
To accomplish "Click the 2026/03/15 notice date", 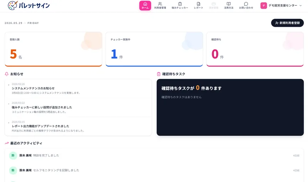I will pos(18,122).
